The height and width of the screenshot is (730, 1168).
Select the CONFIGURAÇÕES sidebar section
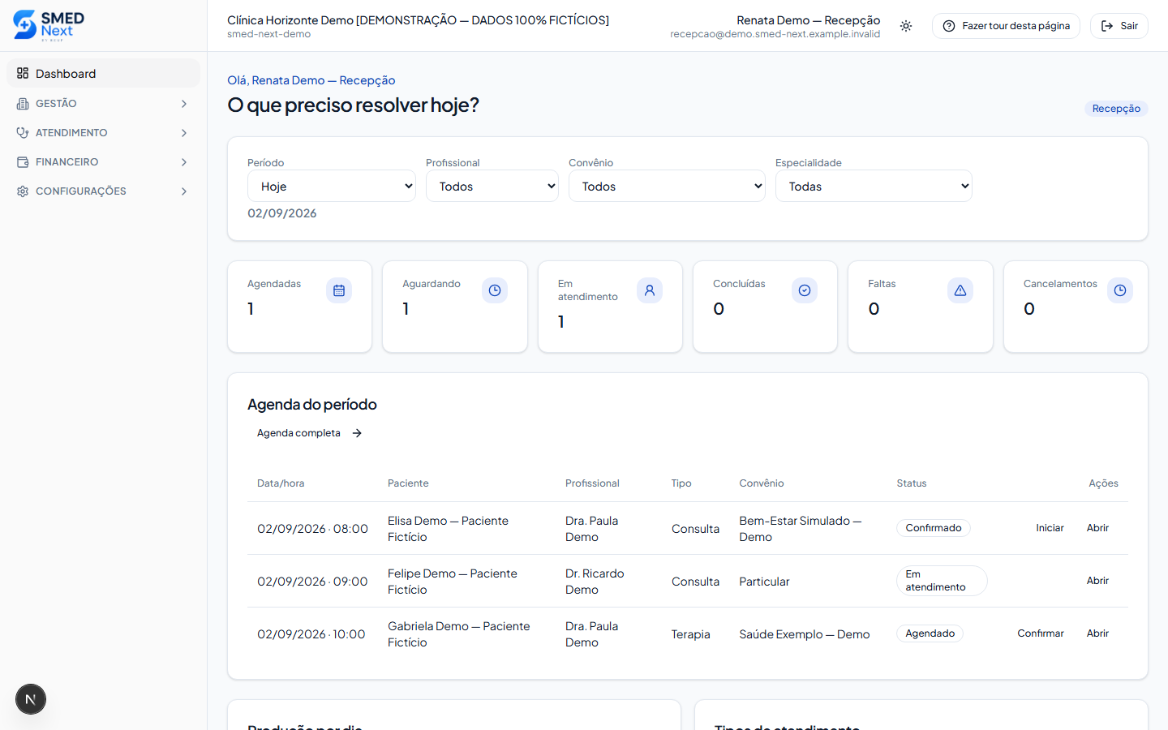click(x=103, y=191)
